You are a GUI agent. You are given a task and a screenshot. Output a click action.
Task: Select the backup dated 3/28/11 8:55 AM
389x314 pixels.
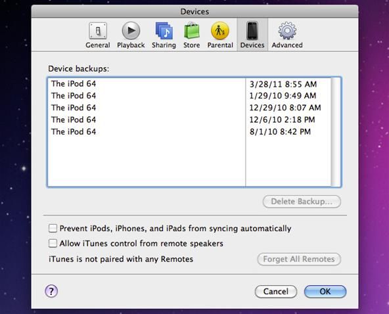click(189, 84)
